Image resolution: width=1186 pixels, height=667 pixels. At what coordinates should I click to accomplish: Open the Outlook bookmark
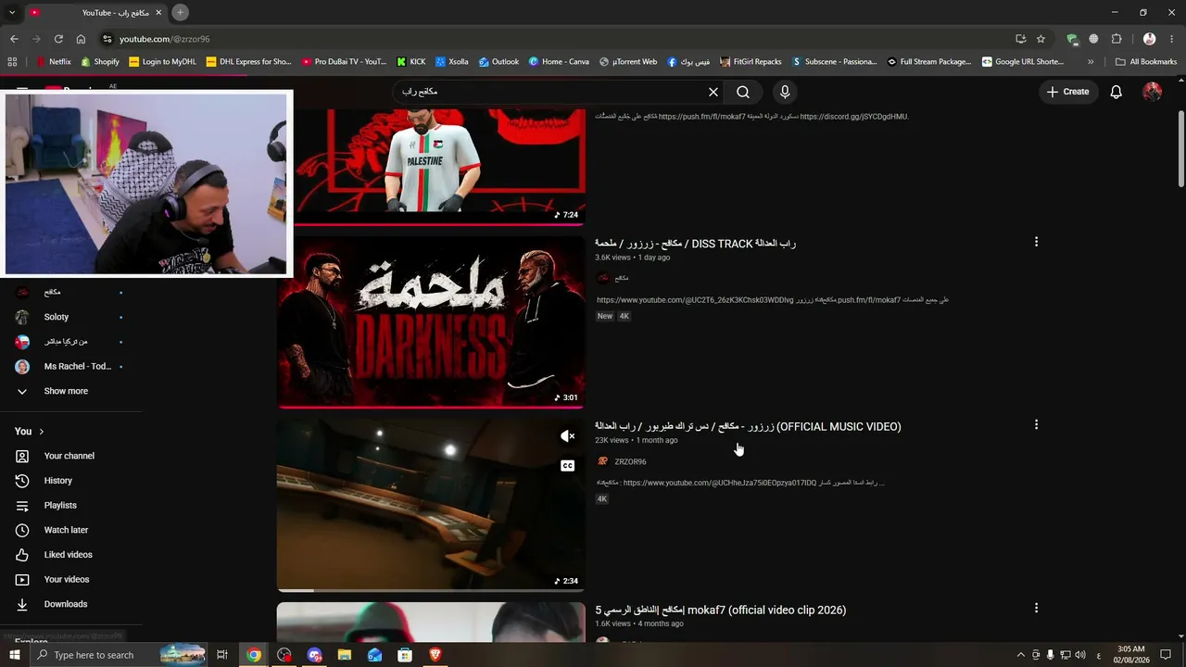tap(498, 62)
